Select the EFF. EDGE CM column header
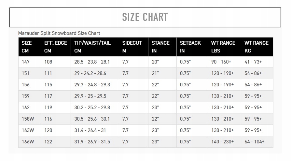291x161 pixels. [56, 47]
